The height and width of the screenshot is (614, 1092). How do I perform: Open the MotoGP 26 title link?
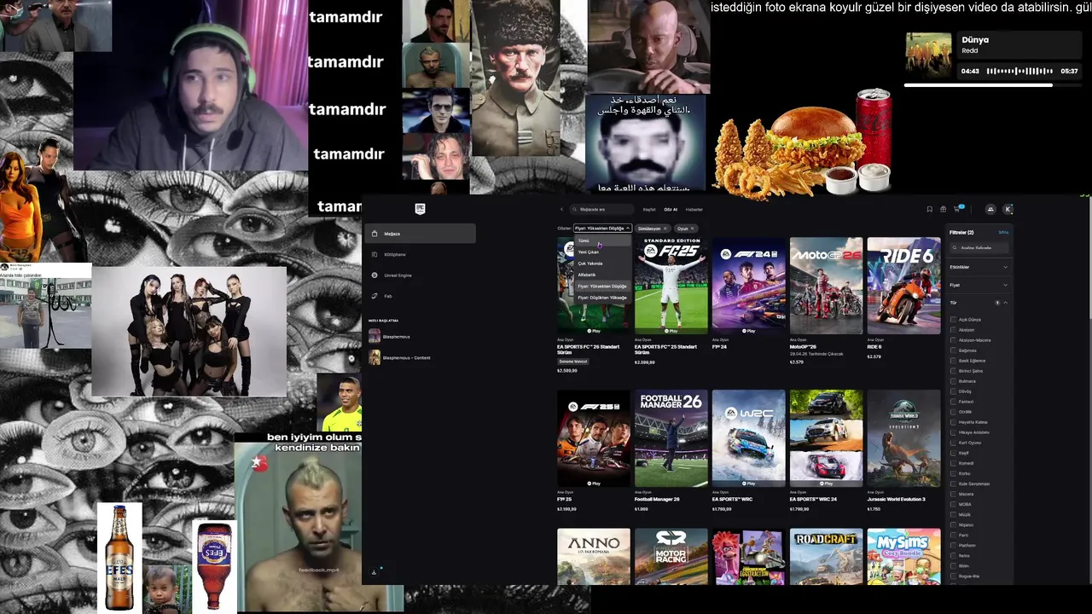pyautogui.click(x=804, y=347)
